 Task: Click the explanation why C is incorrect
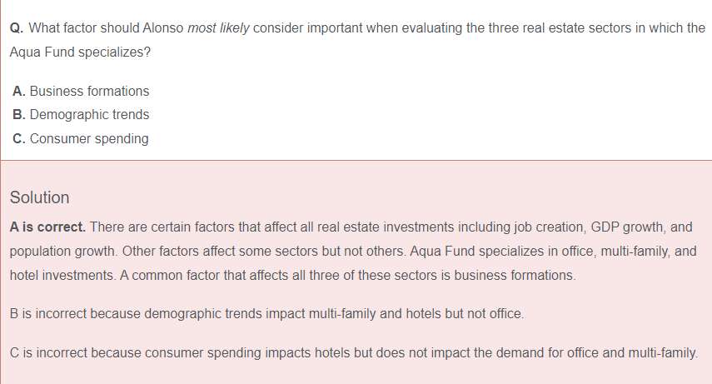(353, 352)
